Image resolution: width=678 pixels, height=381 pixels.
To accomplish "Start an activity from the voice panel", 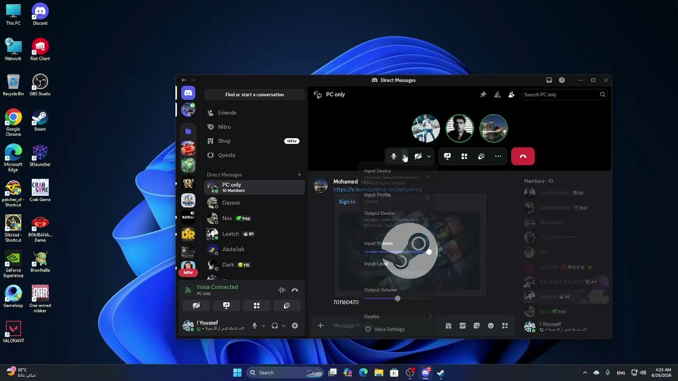I will pyautogui.click(x=256, y=305).
